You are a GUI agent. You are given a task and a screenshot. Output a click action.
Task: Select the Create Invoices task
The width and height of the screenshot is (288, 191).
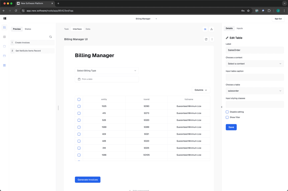33,42
